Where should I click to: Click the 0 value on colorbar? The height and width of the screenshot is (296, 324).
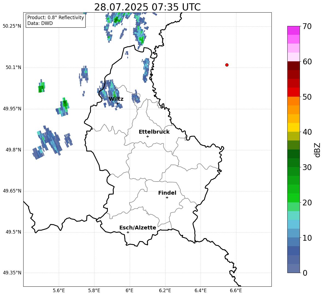(305, 273)
